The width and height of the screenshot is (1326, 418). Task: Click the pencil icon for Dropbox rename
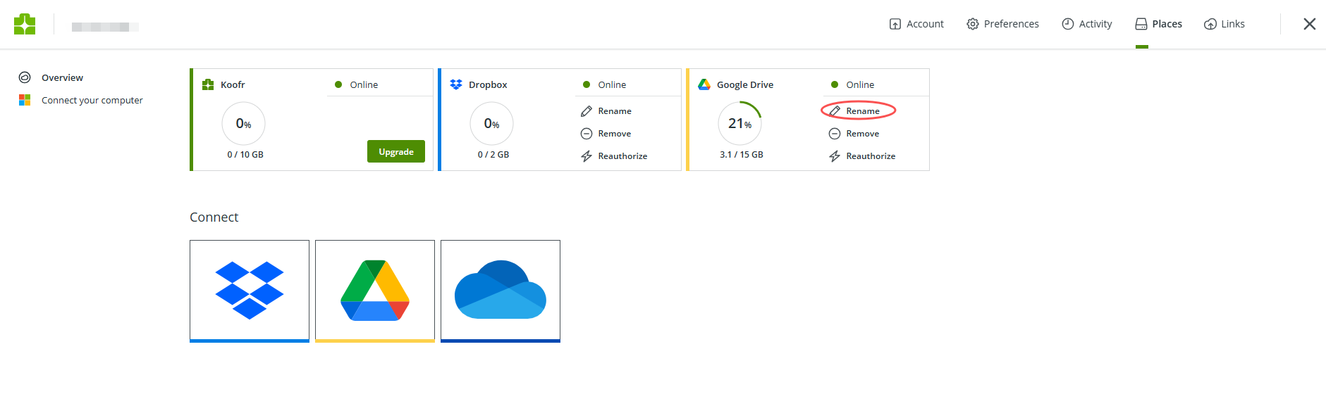[x=587, y=111]
